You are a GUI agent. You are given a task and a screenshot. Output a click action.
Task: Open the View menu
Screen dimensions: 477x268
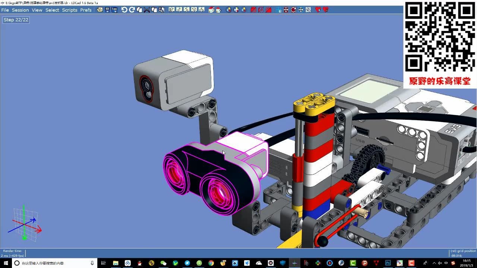37,10
